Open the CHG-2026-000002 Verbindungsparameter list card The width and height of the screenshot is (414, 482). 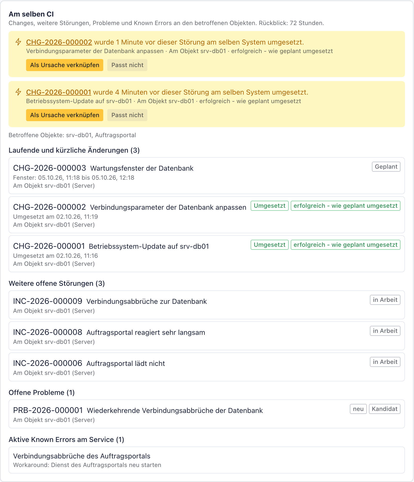click(x=207, y=215)
